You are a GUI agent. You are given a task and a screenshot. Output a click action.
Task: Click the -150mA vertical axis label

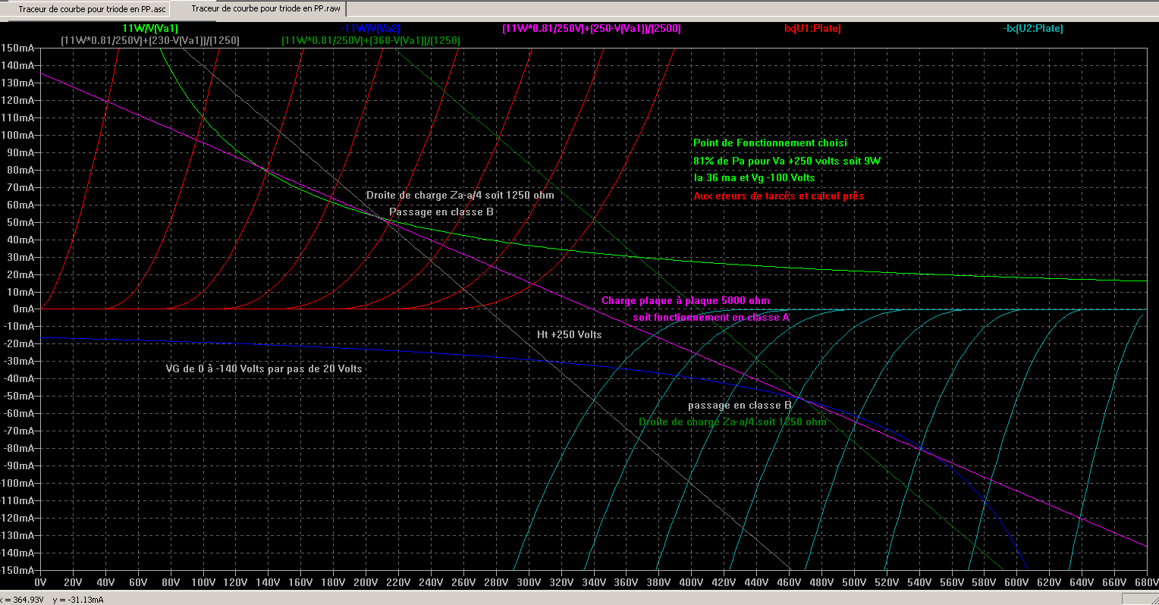tap(17, 570)
